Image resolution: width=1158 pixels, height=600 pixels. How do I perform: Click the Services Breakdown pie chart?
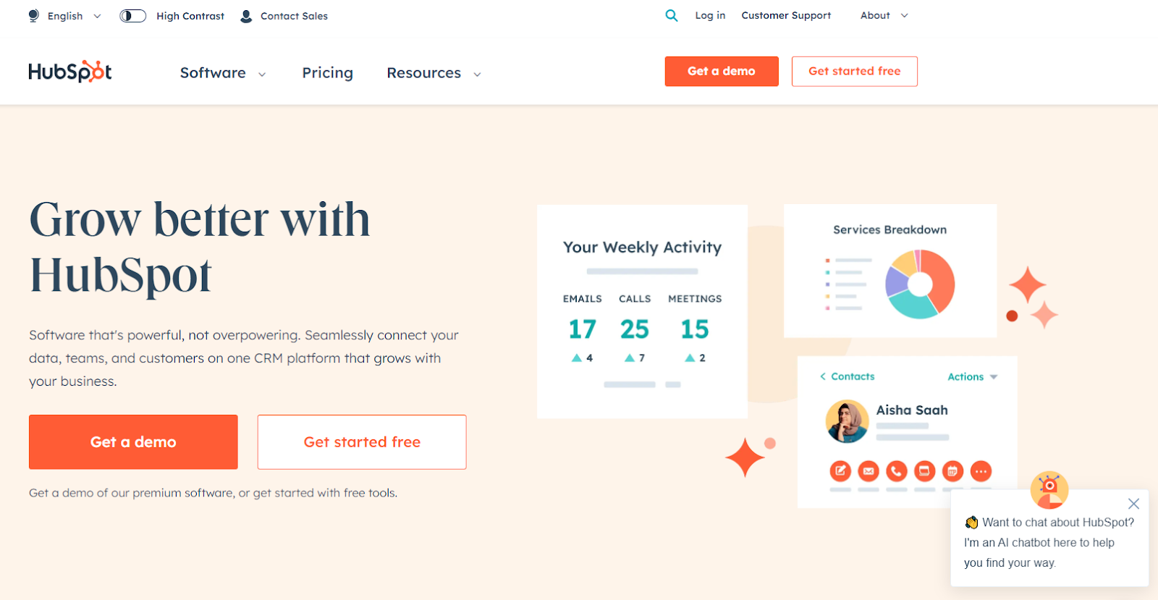(920, 284)
